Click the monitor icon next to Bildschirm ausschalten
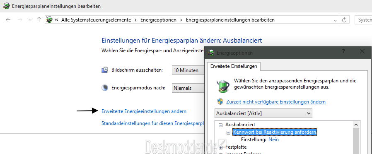 [x=105, y=70]
